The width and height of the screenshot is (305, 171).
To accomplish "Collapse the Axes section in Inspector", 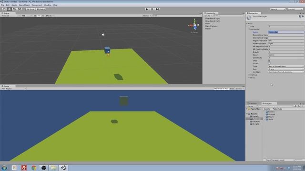I will click(x=247, y=23).
